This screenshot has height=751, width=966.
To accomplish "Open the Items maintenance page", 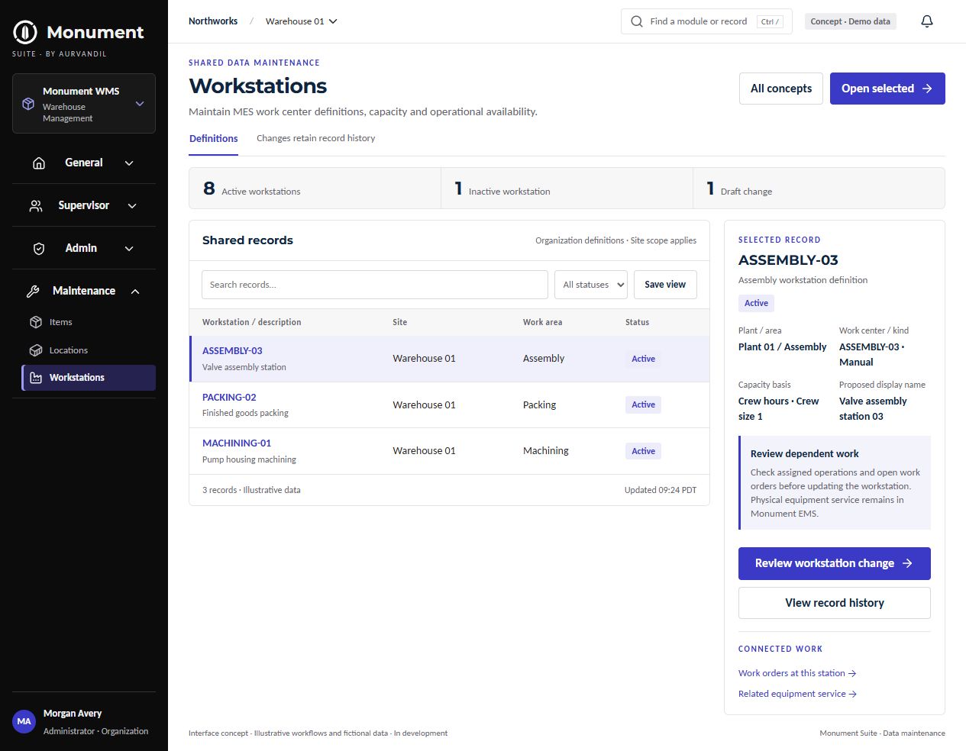I will tap(89, 322).
